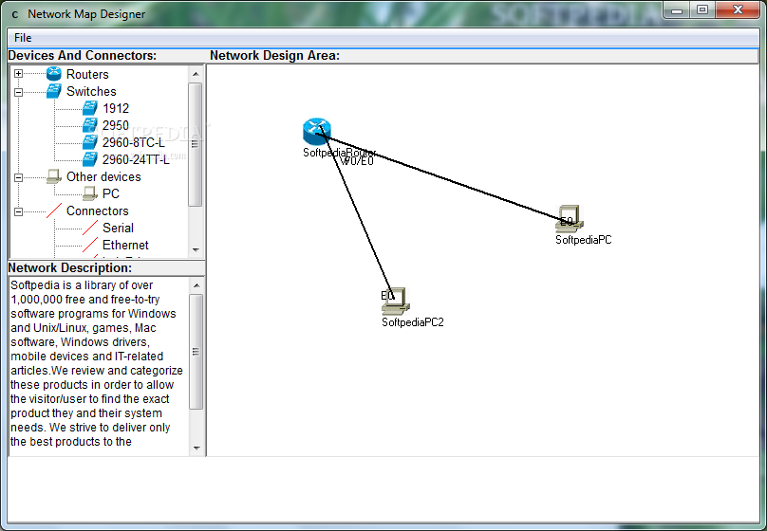Select the SoftpediaPC computer icon
Screen dimensions: 767x531
tap(570, 218)
